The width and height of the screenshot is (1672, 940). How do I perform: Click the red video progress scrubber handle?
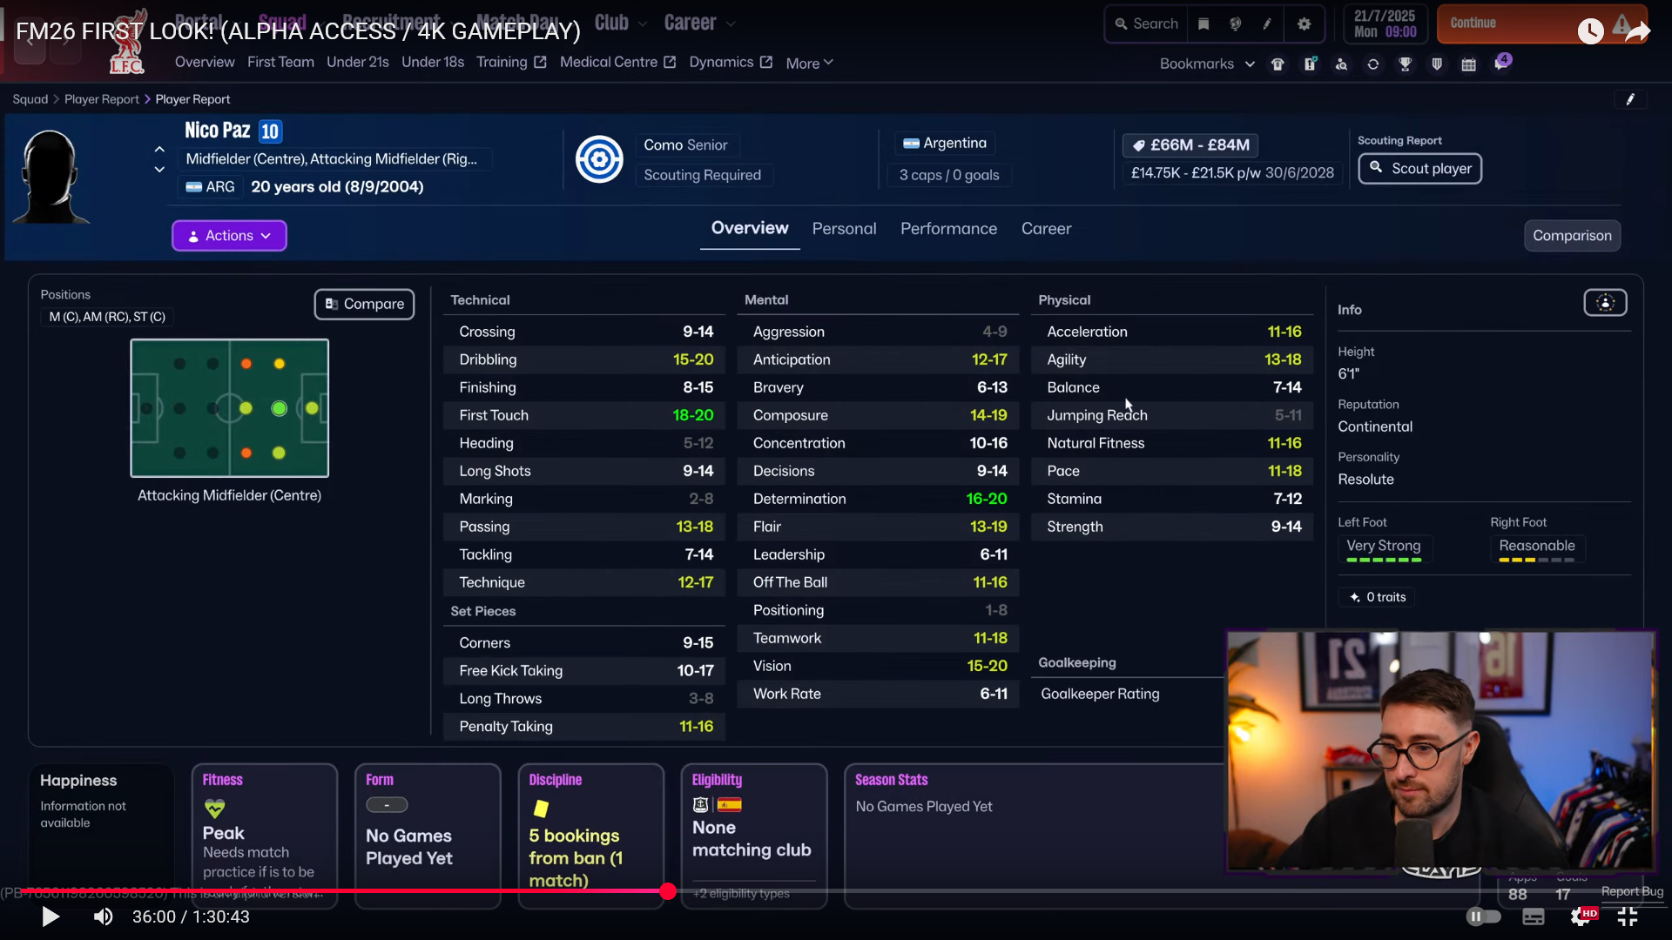[x=668, y=891]
